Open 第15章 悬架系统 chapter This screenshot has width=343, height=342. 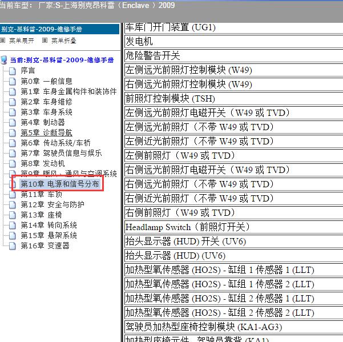[x=49, y=235]
